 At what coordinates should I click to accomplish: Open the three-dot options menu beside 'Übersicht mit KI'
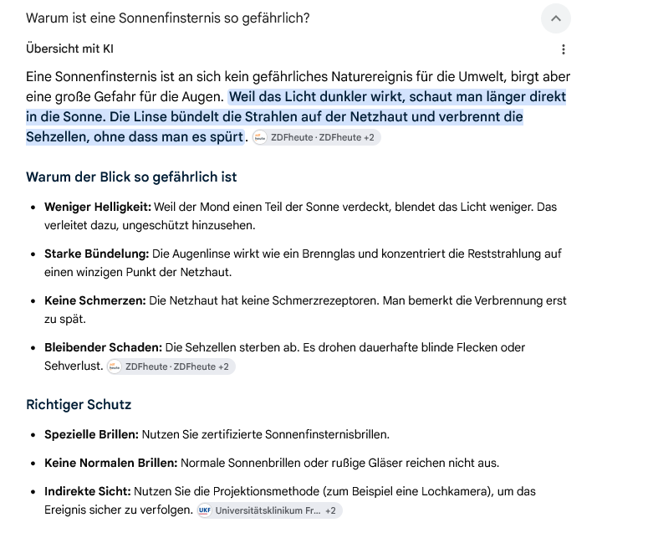563,49
